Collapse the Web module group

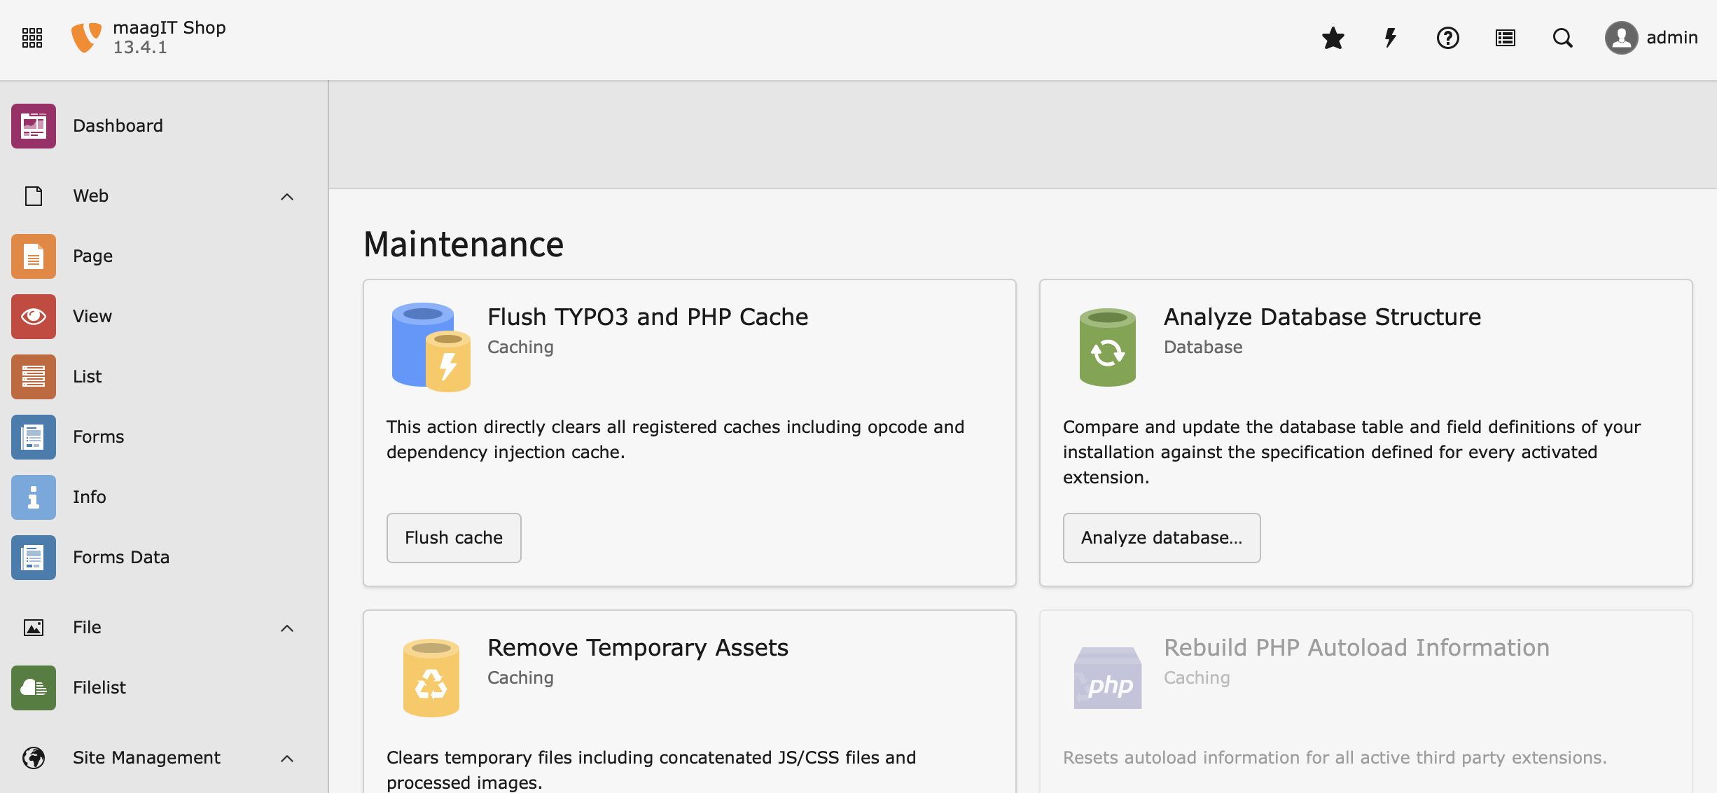click(287, 197)
